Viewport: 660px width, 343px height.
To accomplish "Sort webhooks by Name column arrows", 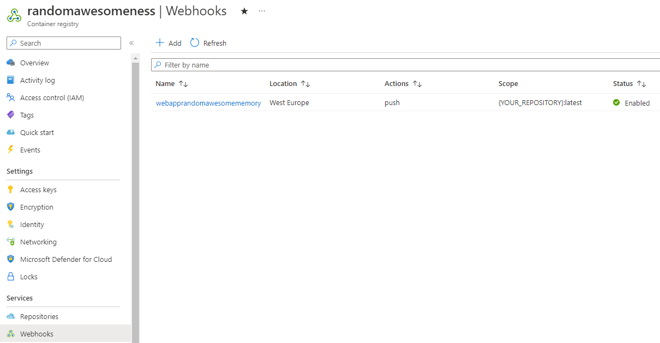I will click(x=183, y=84).
